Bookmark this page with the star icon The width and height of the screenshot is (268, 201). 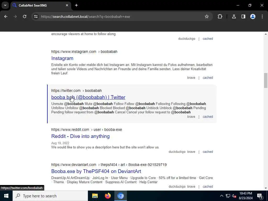[207, 16]
